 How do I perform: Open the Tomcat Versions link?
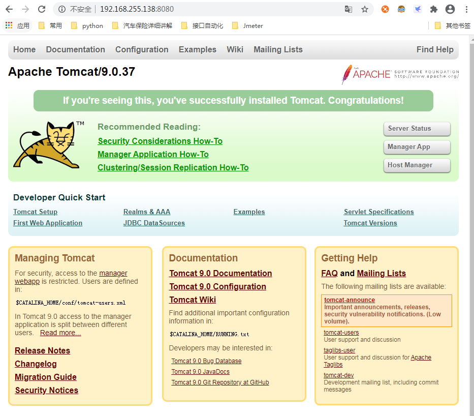tap(370, 223)
